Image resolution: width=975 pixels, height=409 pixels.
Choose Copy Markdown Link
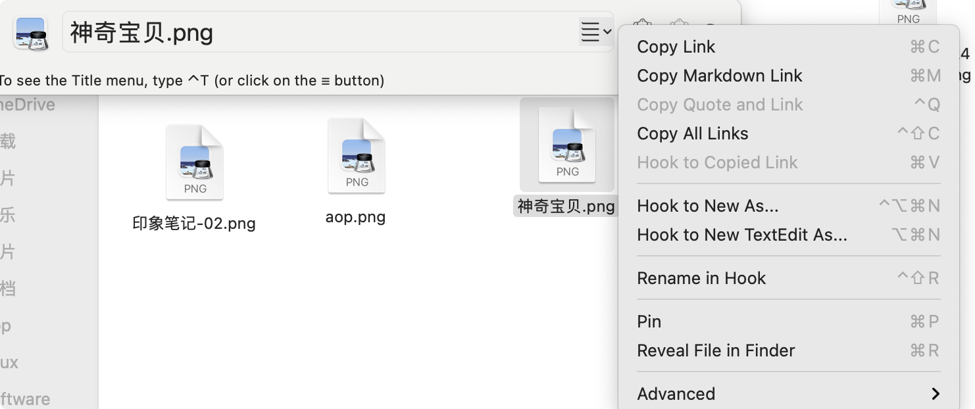pos(720,76)
